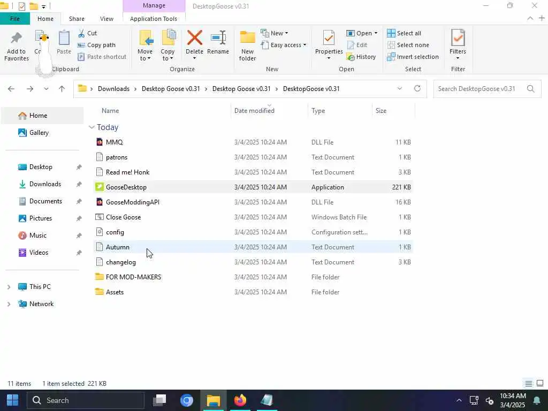The height and width of the screenshot is (411, 548).
Task: Click the Rename icon
Action: [218, 38]
